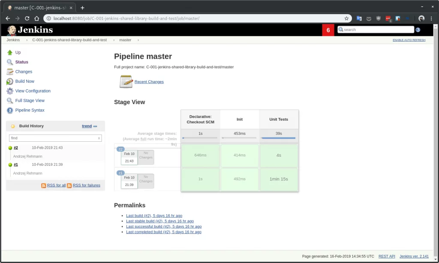Image resolution: width=439 pixels, height=263 pixels.
Task: Open the Up sidebar link
Action: pos(18,52)
